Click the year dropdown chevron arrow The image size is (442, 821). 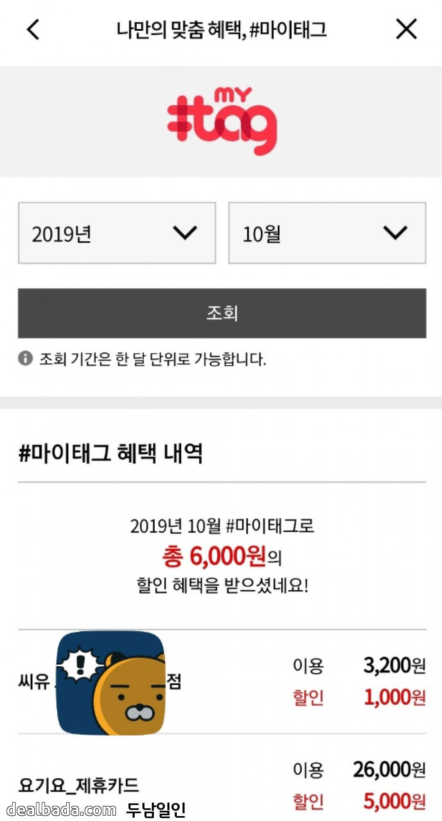[x=185, y=233]
